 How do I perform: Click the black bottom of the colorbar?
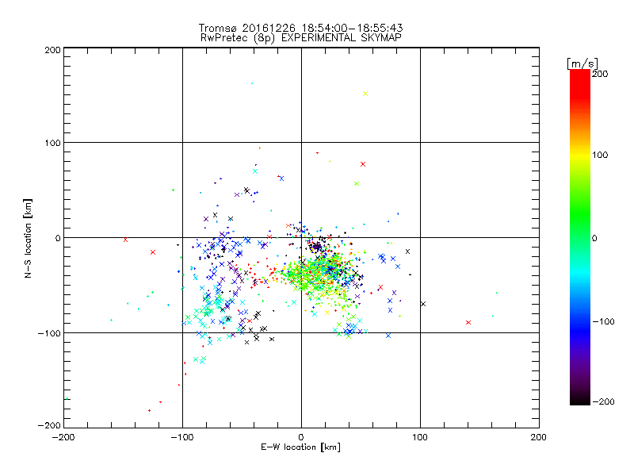point(580,401)
